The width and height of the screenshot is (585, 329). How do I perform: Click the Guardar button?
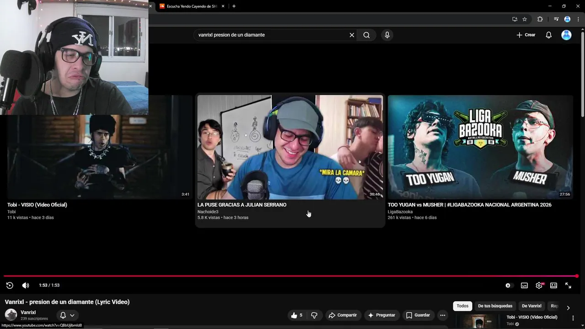click(418, 315)
